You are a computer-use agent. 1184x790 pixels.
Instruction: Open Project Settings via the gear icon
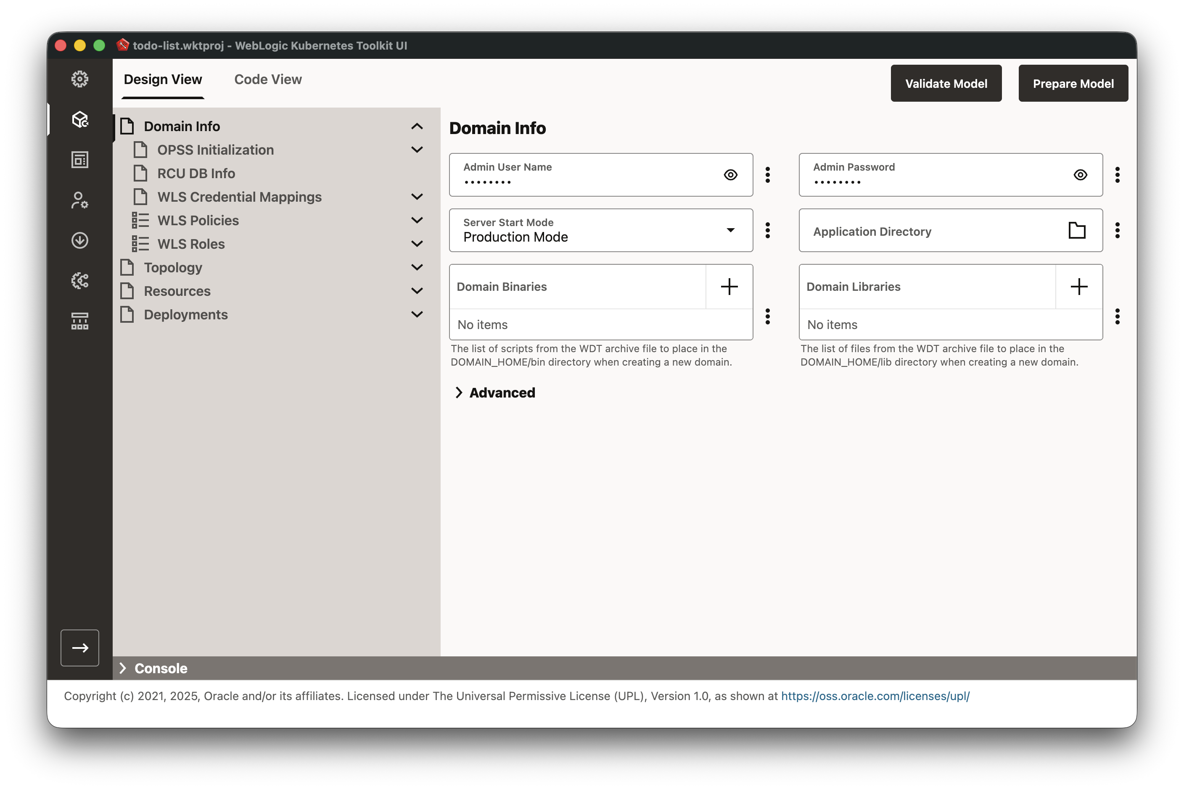click(79, 79)
